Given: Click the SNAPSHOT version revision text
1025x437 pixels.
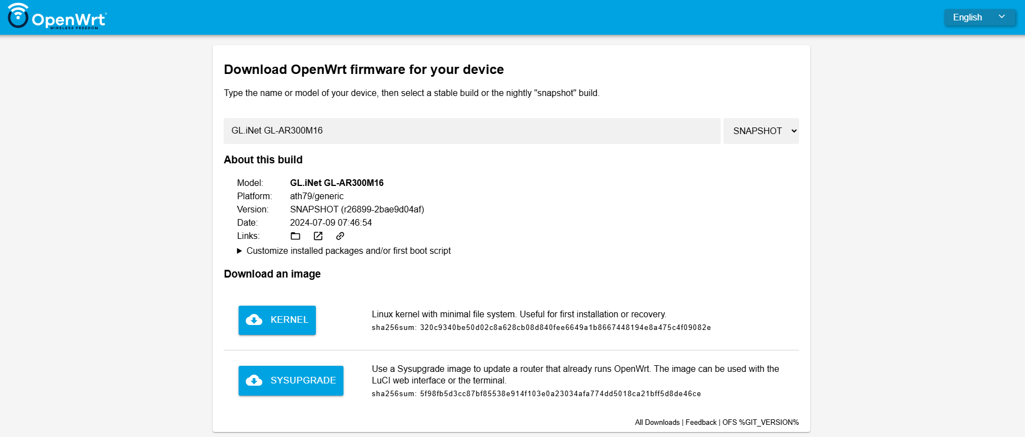Looking at the screenshot, I should (x=357, y=210).
